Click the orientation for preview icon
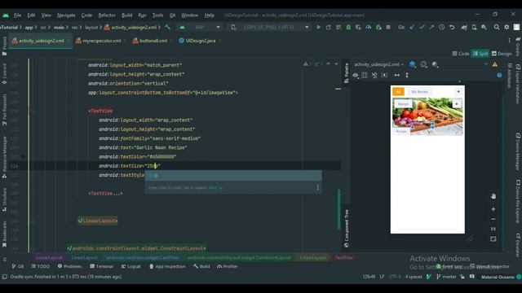Image resolution: width=522 pixels, height=293 pixels. coord(423,64)
